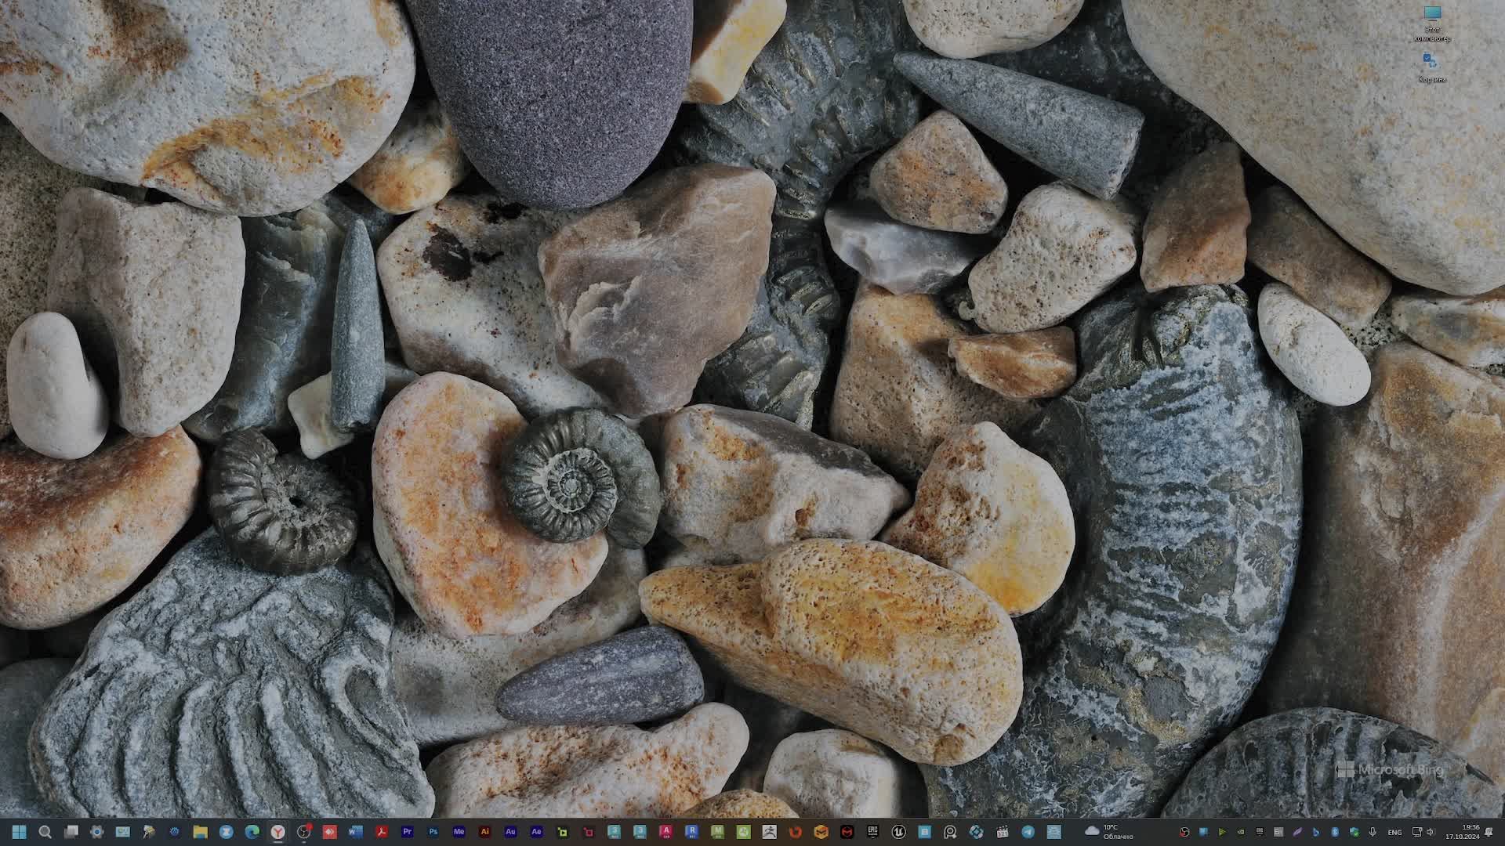Open the volume speaker control
This screenshot has width=1505, height=846.
coord(1430,832)
